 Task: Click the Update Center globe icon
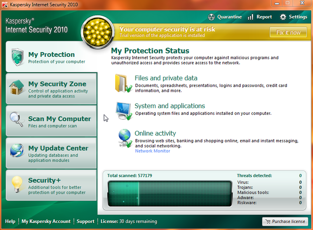(17, 150)
